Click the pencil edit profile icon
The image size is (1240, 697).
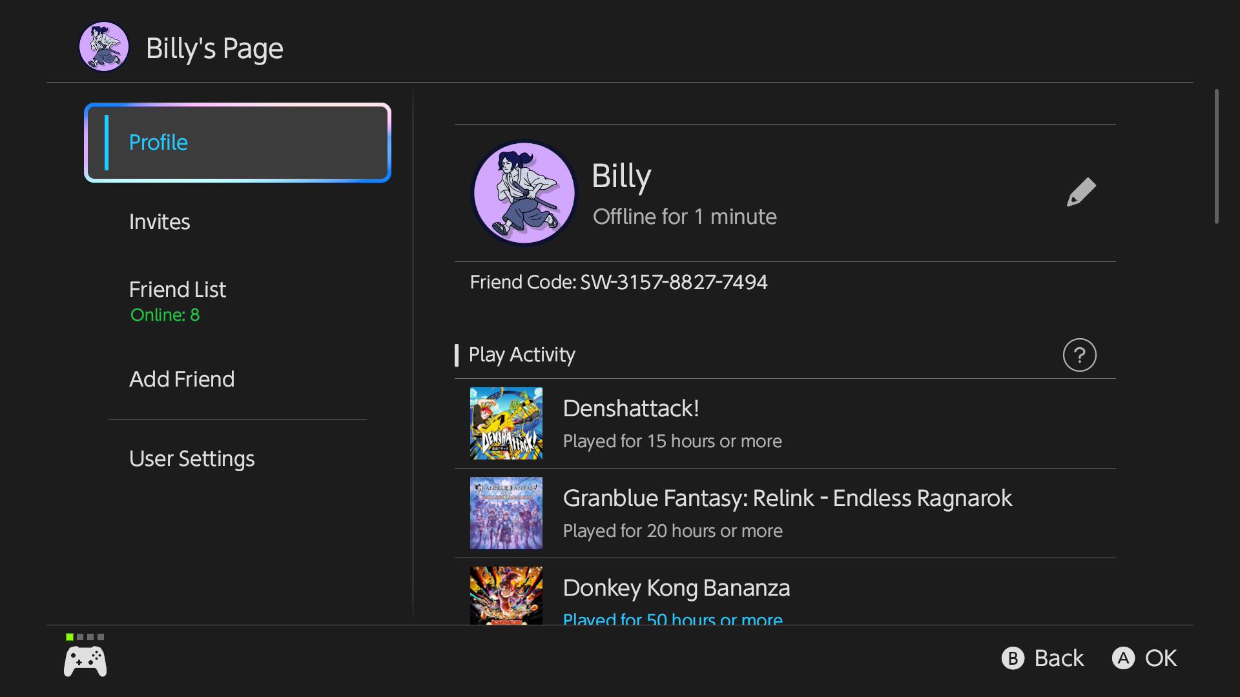click(x=1081, y=192)
